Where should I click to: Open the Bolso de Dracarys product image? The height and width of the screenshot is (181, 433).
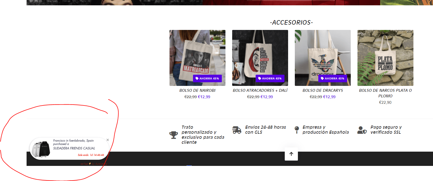[323, 58]
